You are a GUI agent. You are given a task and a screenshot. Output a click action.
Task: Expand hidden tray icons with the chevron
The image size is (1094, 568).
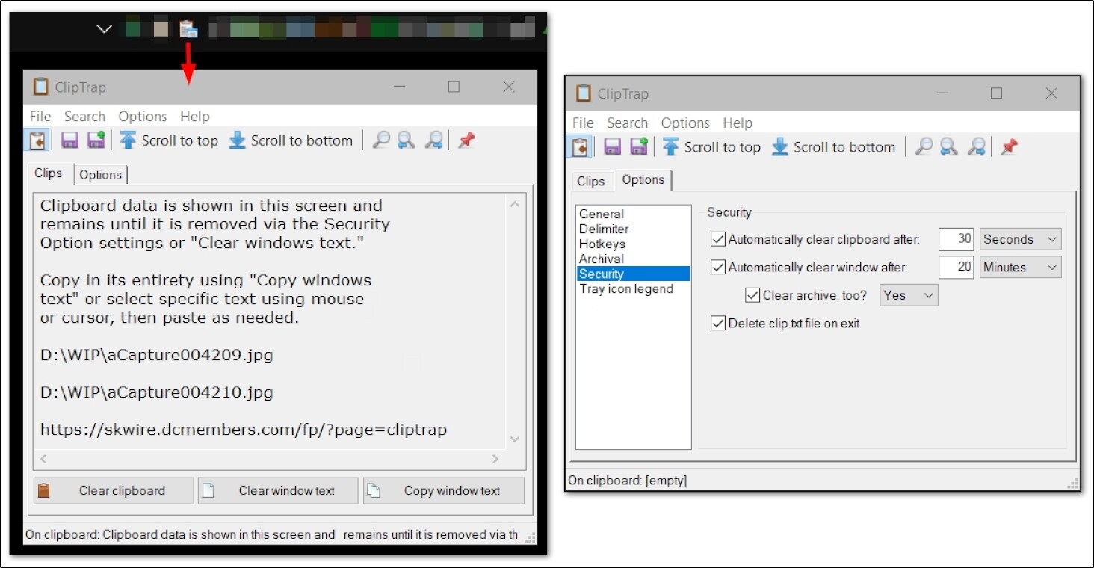(x=105, y=29)
